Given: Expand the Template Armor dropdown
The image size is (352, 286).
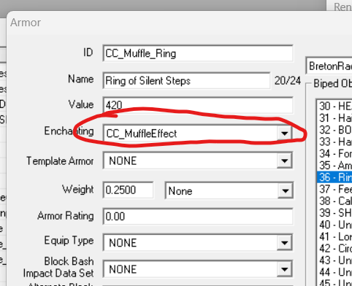Looking at the screenshot, I should pos(284,161).
